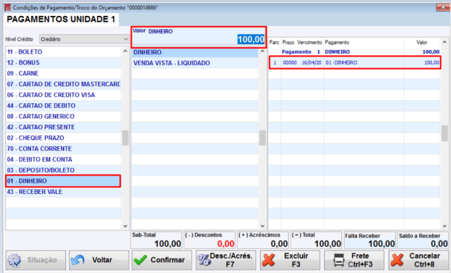Select 11 - BOLETO payment type
This screenshot has width=451, height=273.
[63, 52]
